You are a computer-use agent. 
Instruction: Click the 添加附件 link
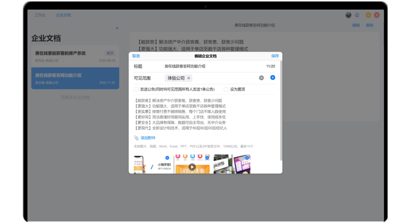coord(148,138)
